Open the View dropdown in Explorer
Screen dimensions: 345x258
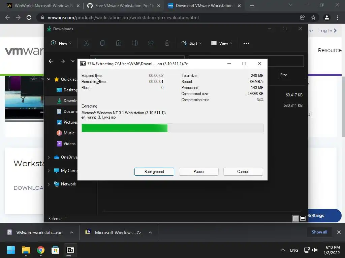coord(222,43)
